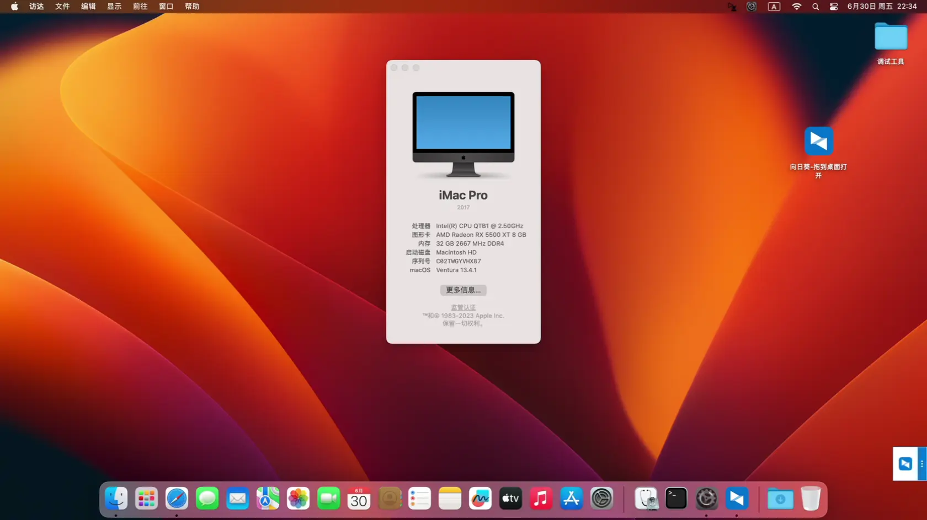The height and width of the screenshot is (520, 927).
Task: Open the Mail app from the Dock
Action: [237, 498]
